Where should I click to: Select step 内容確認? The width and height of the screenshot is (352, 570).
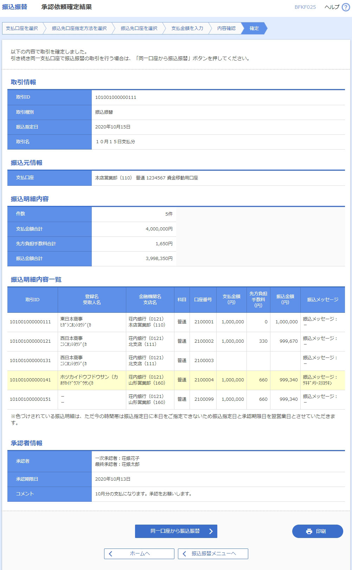[x=226, y=28]
